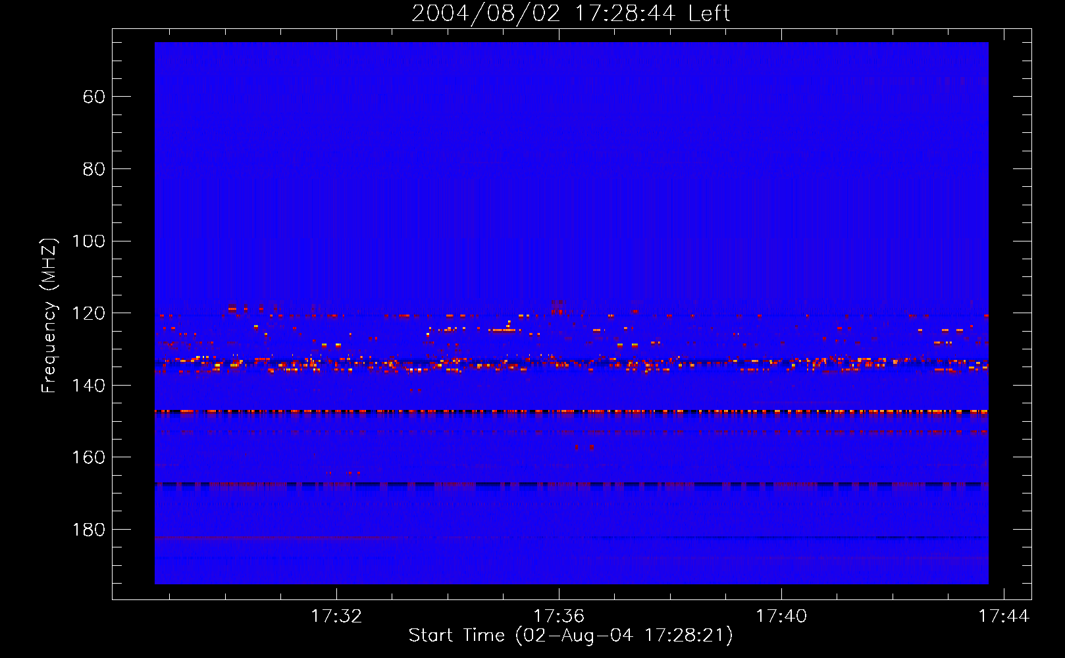
Task: Click the 17:36 time tick label
Action: [x=559, y=617]
